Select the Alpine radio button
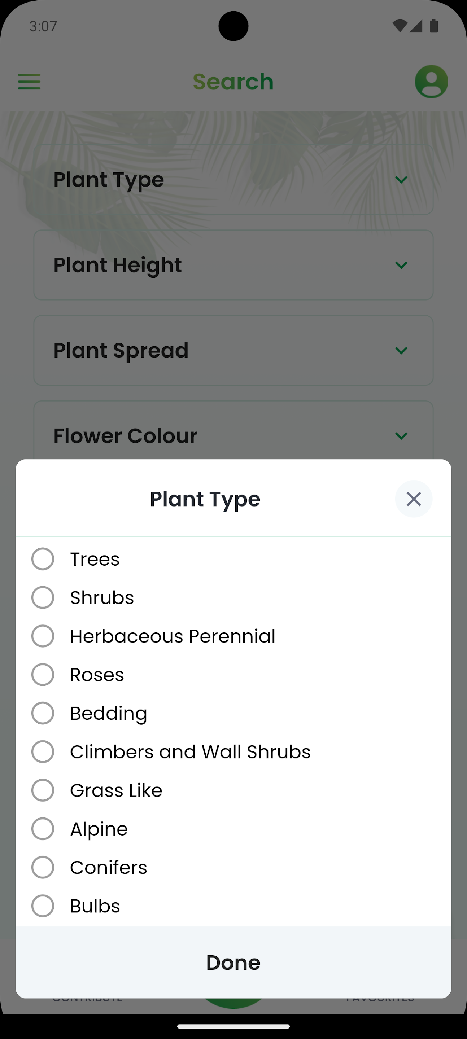The image size is (467, 1039). pyautogui.click(x=43, y=828)
